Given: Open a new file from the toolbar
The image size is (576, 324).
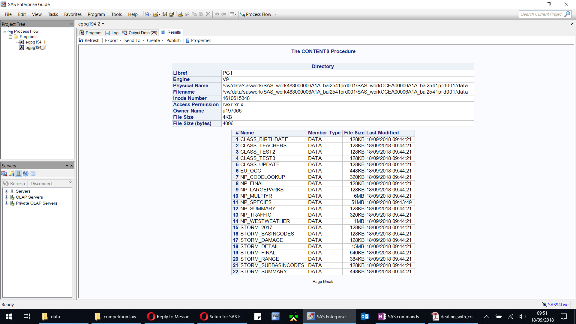Looking at the screenshot, I should pos(147,14).
